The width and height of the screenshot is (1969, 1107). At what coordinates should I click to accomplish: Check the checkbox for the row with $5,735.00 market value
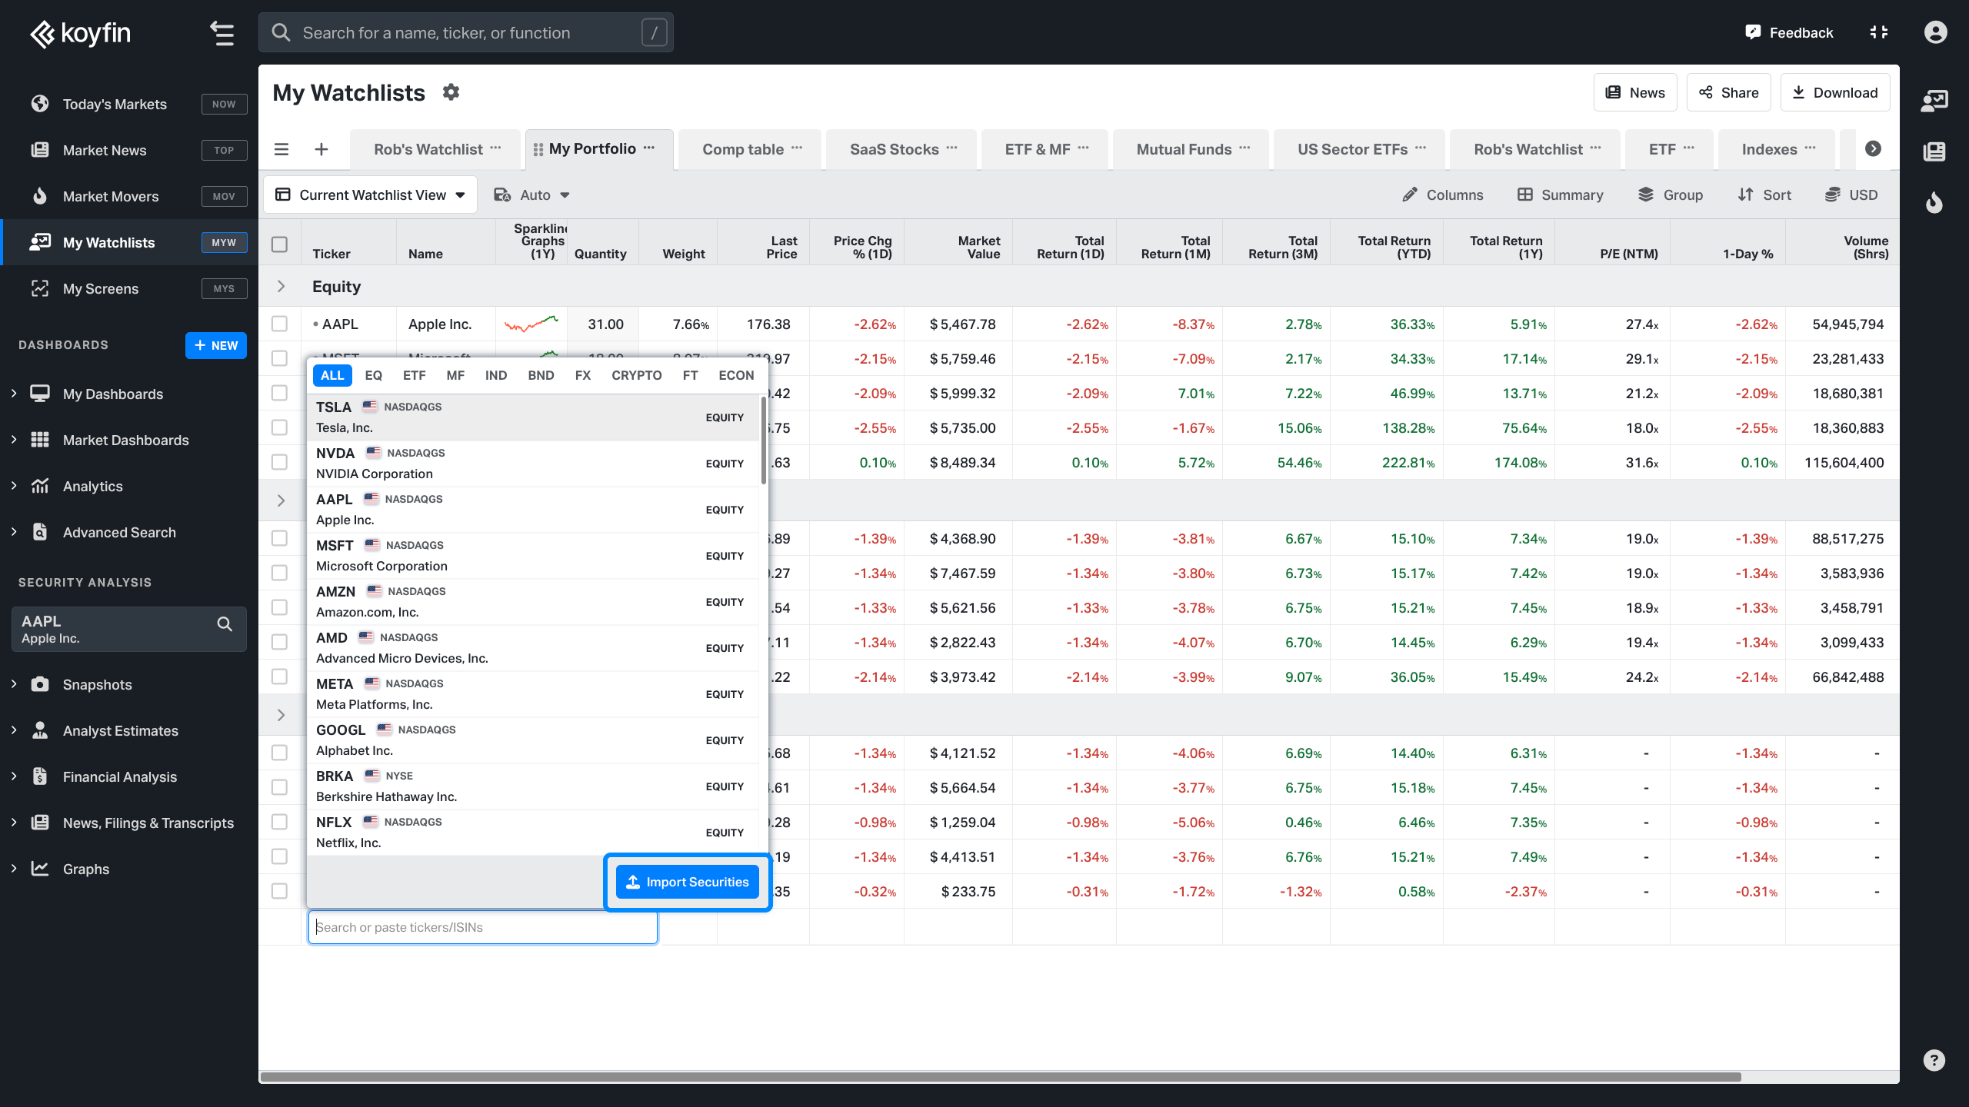[x=279, y=427]
